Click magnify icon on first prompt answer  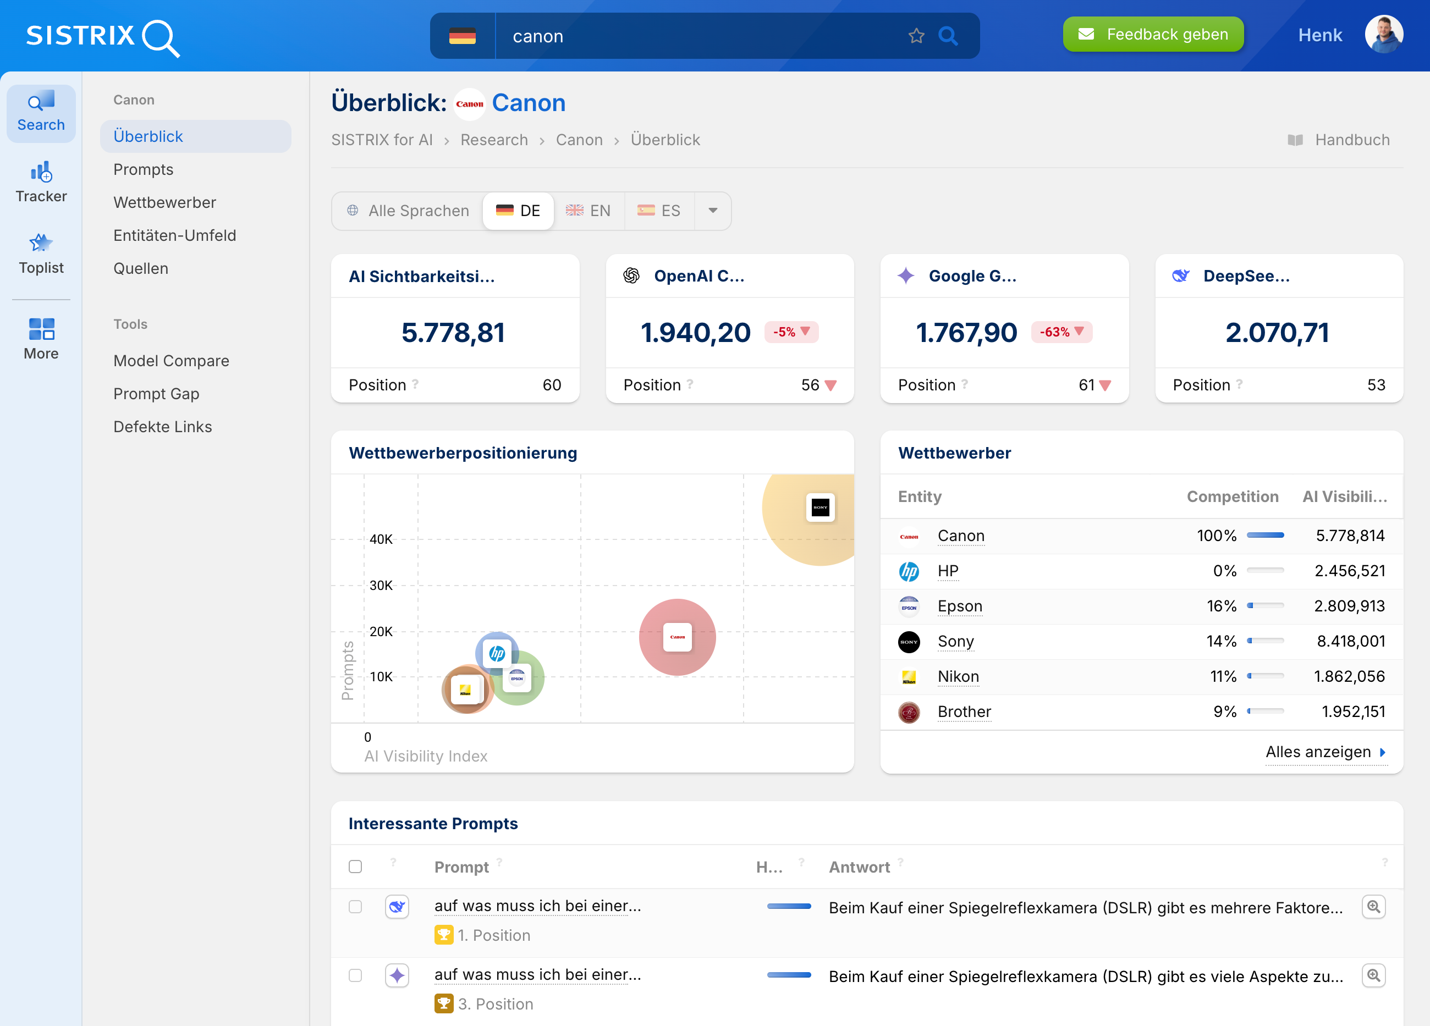1373,907
